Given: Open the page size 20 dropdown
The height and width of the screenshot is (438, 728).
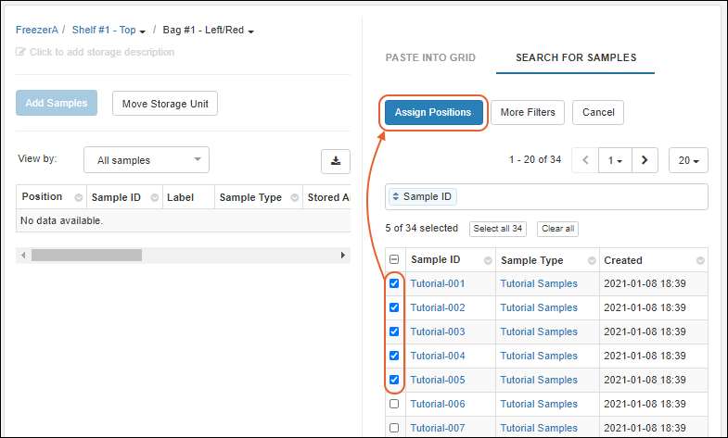Looking at the screenshot, I should pos(688,160).
